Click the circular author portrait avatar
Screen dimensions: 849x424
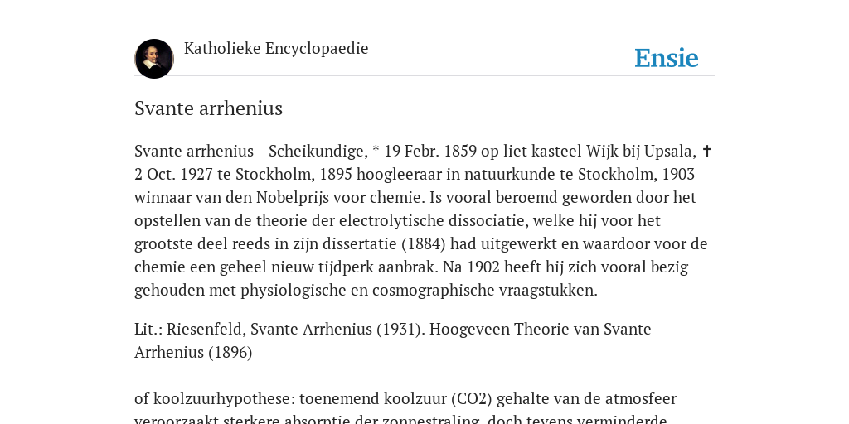tap(154, 59)
